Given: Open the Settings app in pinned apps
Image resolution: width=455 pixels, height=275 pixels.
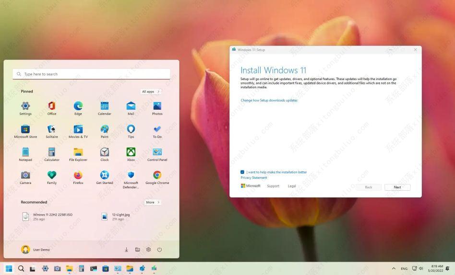Looking at the screenshot, I should click(x=25, y=106).
